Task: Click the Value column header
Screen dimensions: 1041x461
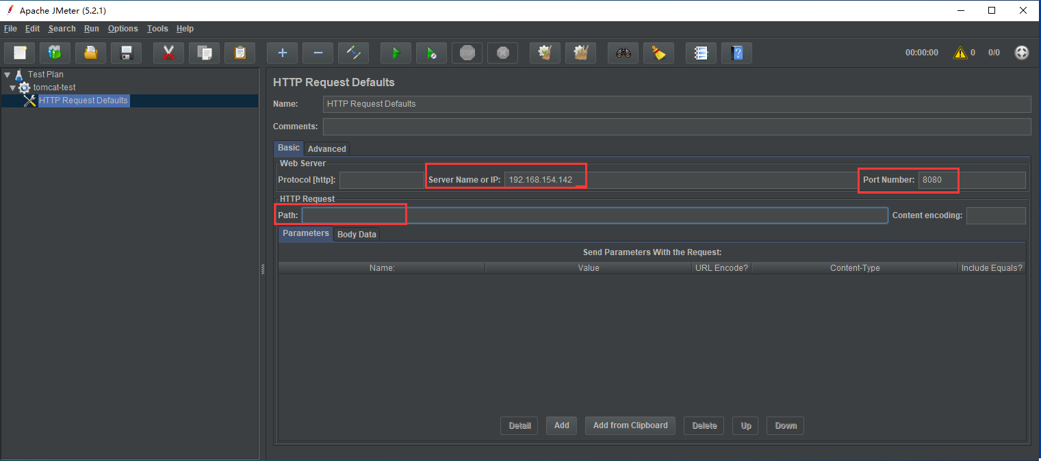Action: point(589,268)
